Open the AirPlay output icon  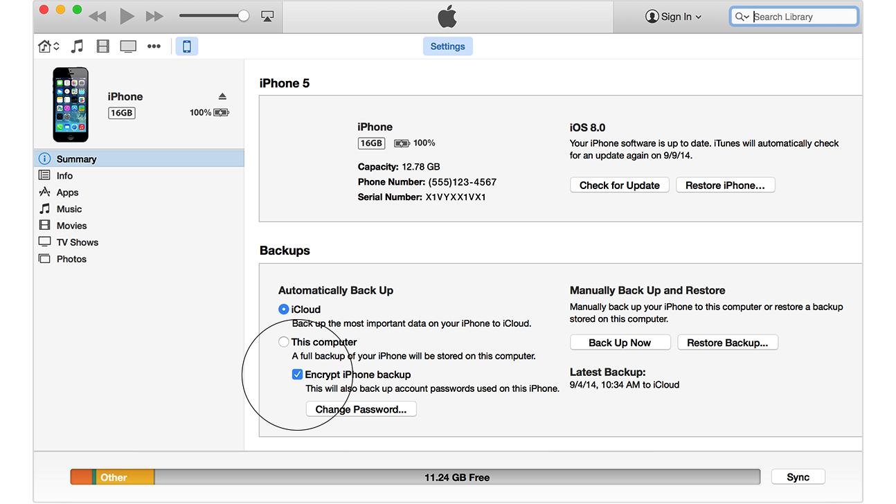pos(268,16)
